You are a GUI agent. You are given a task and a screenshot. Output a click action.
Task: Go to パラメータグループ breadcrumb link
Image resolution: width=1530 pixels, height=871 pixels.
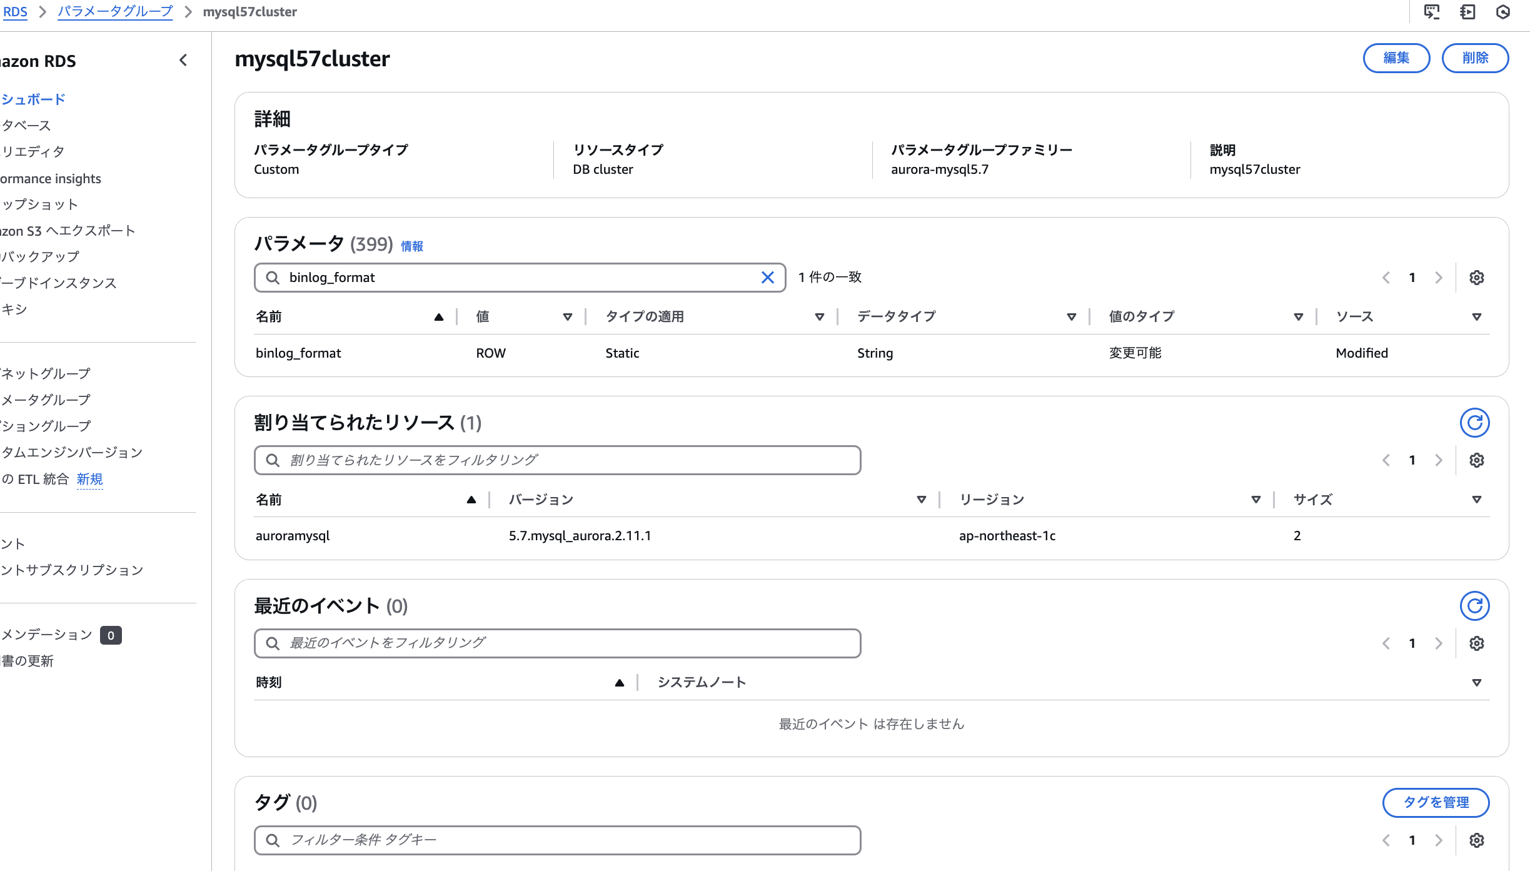(115, 12)
